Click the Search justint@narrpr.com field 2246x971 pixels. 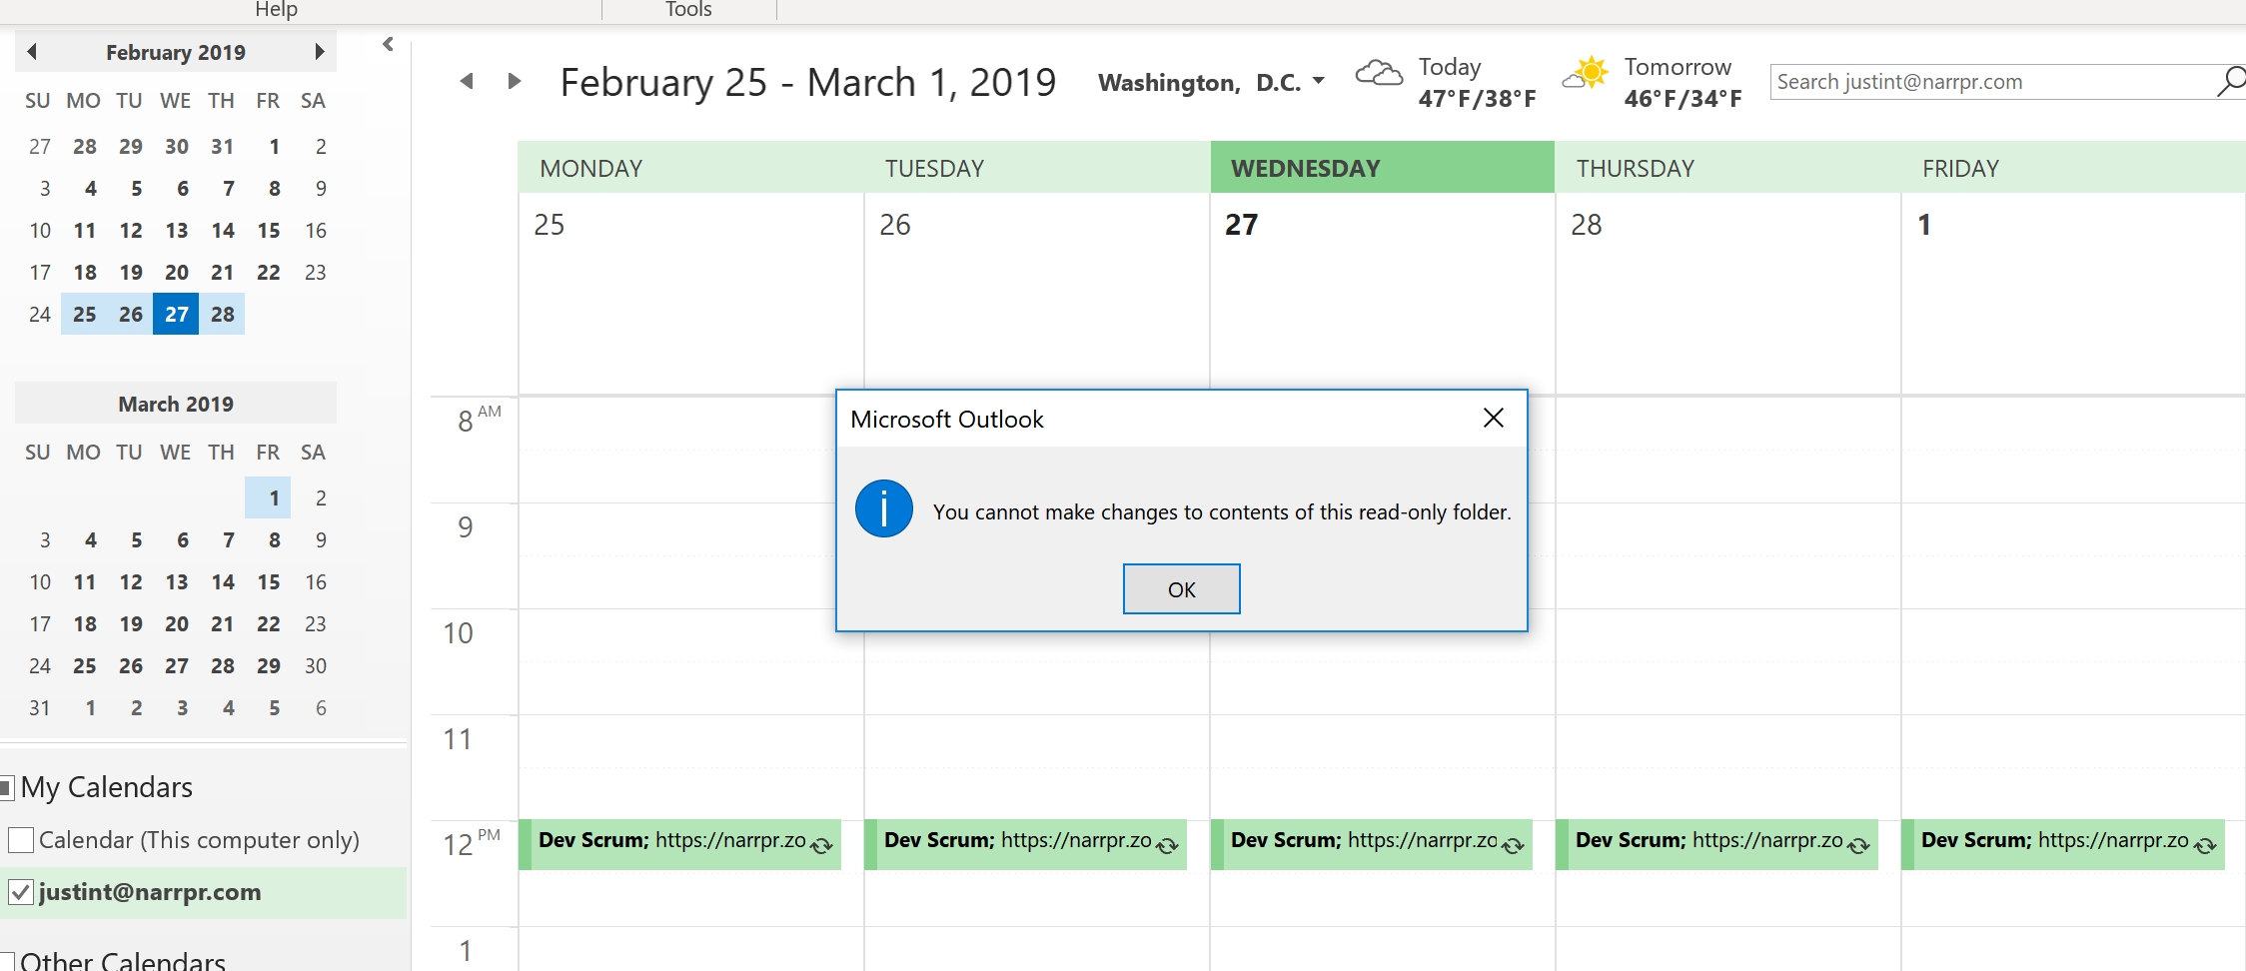click(x=1993, y=82)
